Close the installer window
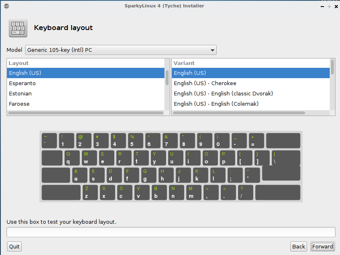Image resolution: width=340 pixels, height=255 pixels. click(x=336, y=7)
